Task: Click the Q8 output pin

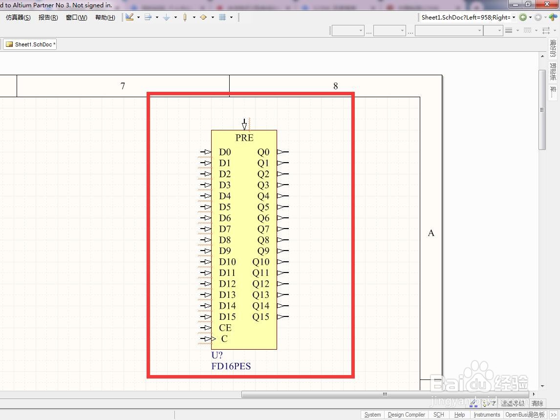Action: coord(283,240)
